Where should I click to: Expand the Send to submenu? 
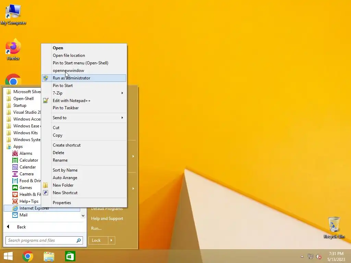pyautogui.click(x=84, y=118)
